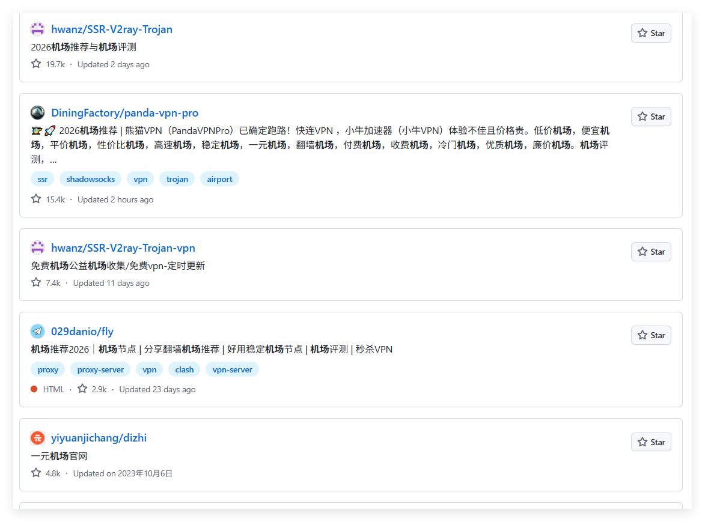
Task: Select the vpn tag under 029danio/fly
Action: pos(150,369)
